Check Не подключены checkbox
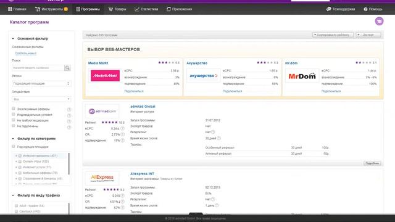 pos(14,126)
